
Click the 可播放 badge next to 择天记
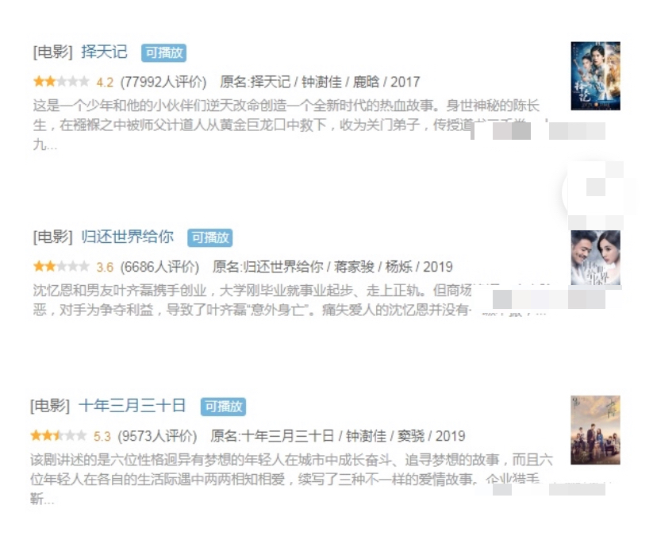pyautogui.click(x=163, y=53)
